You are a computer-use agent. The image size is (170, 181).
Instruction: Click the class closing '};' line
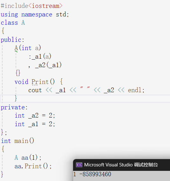4,133
